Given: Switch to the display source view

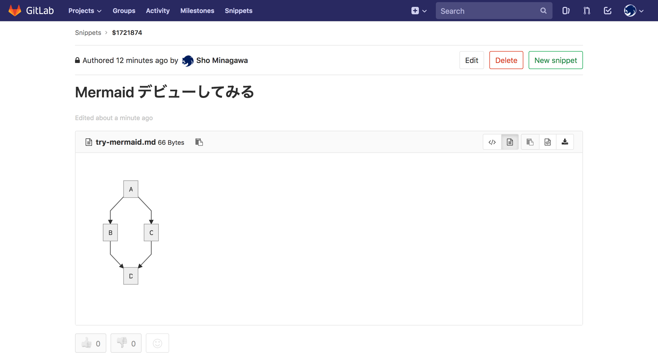Looking at the screenshot, I should coord(492,142).
